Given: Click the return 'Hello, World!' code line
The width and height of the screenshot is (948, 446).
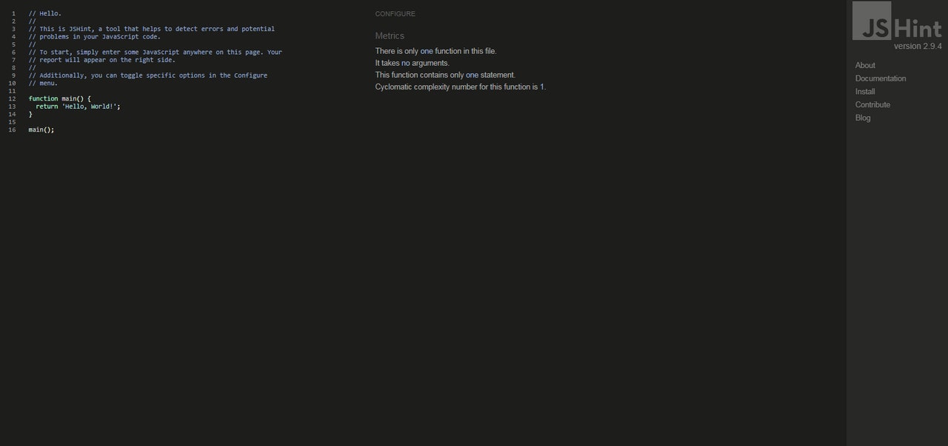Looking at the screenshot, I should point(78,107).
